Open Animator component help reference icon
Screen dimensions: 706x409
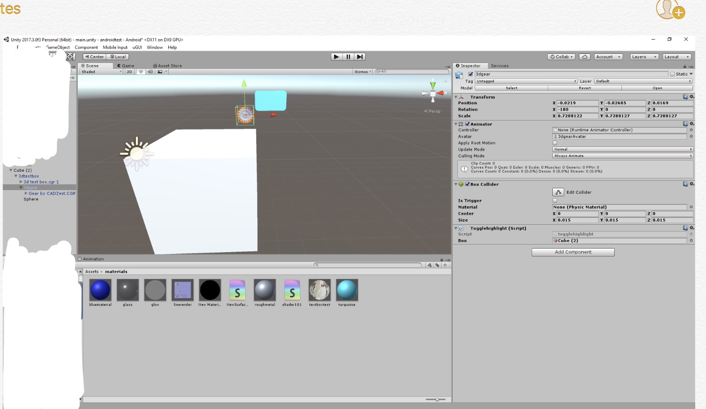point(685,124)
